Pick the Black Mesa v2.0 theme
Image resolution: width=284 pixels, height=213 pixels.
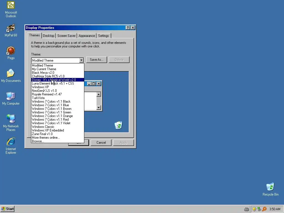point(58,73)
